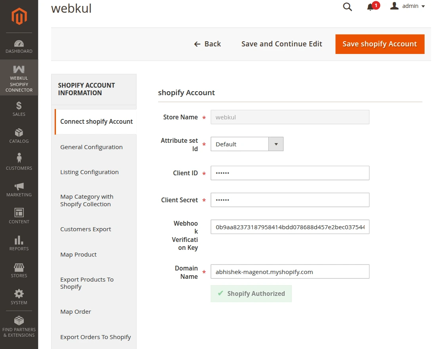The height and width of the screenshot is (349, 444).
Task: Click the Magento logo icon
Action: (19, 16)
